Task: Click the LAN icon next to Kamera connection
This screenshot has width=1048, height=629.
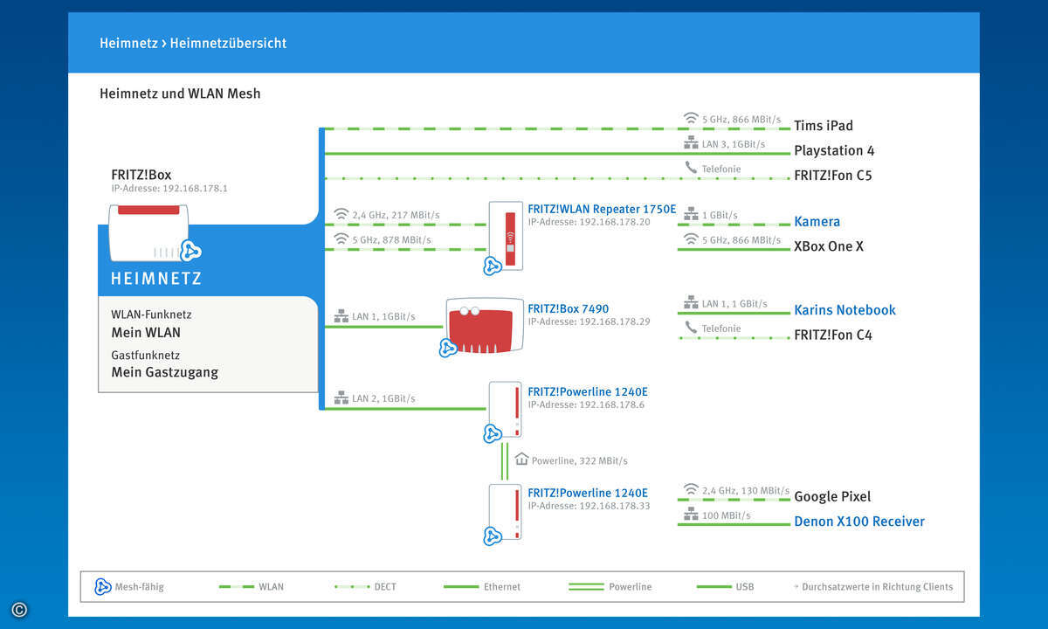Action: point(691,215)
